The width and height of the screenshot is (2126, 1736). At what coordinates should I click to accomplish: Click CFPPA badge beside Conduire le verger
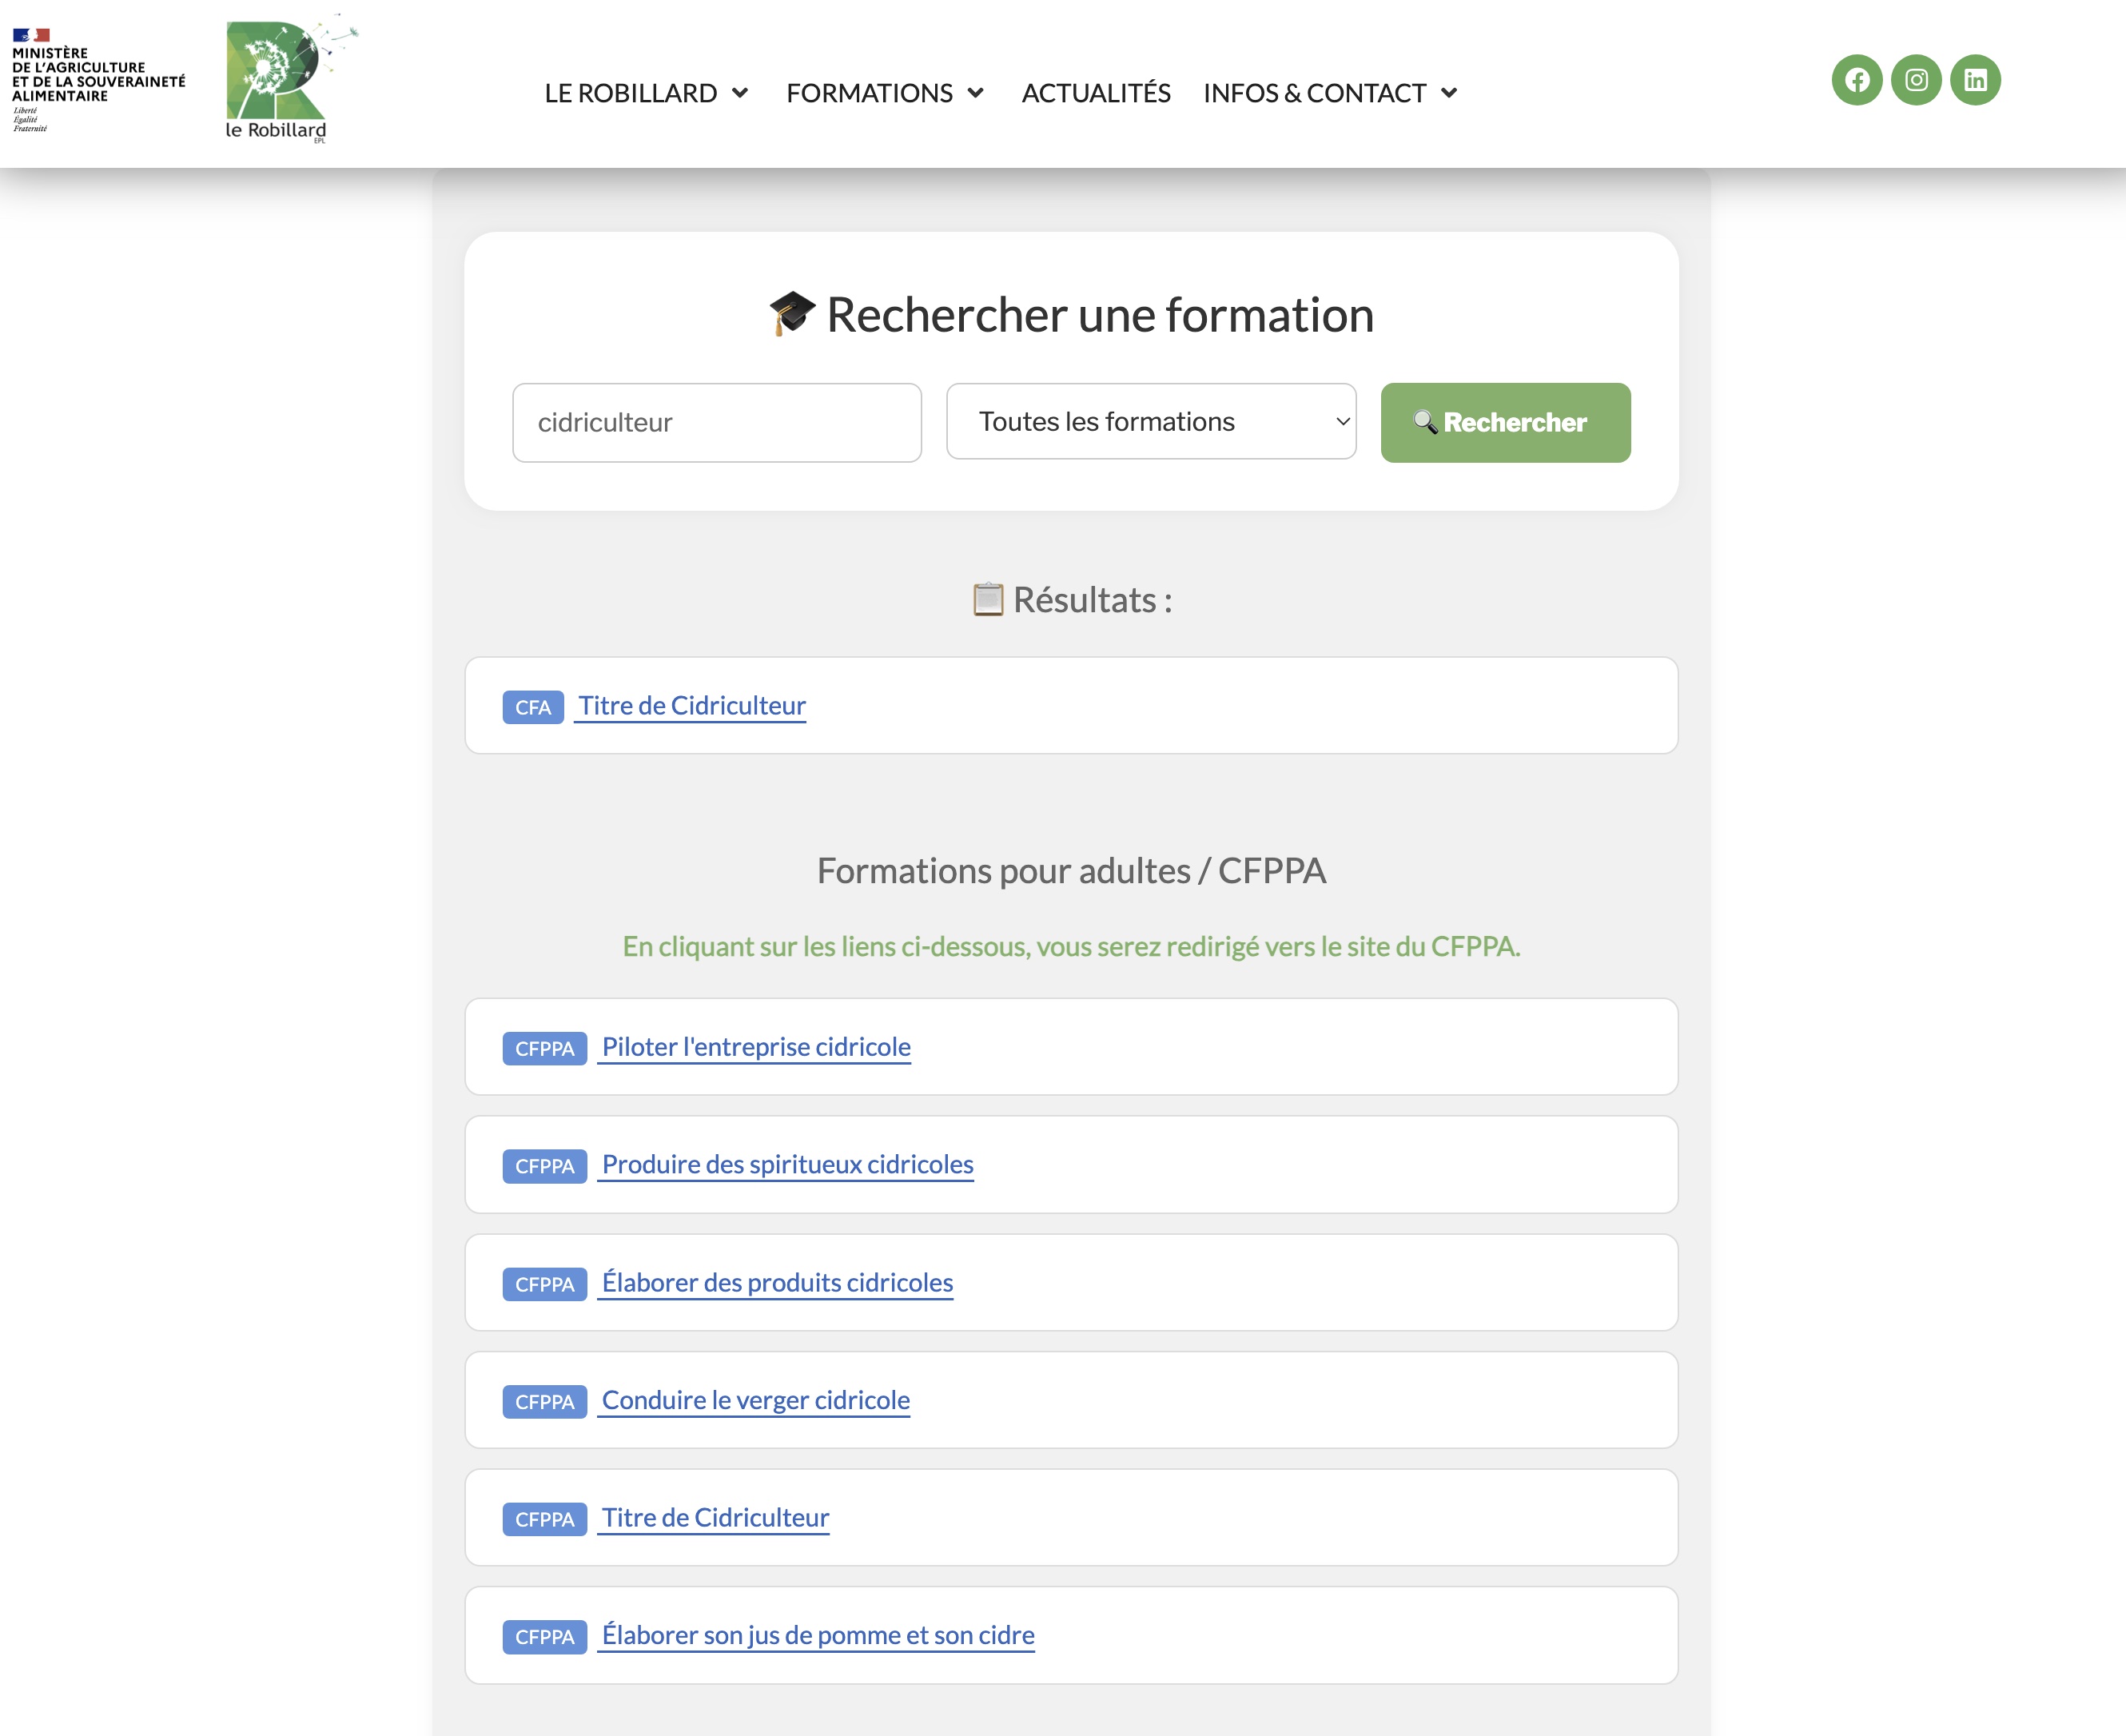pos(545,1402)
